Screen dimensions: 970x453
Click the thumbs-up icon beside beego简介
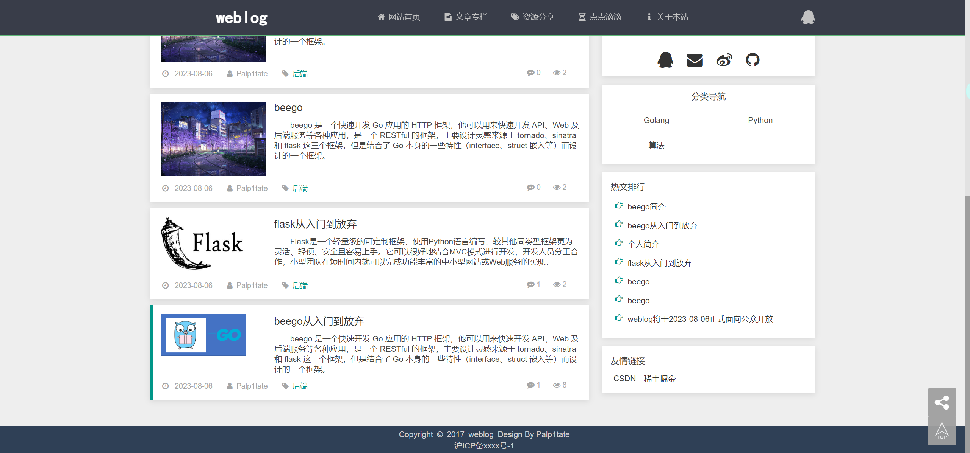click(618, 206)
